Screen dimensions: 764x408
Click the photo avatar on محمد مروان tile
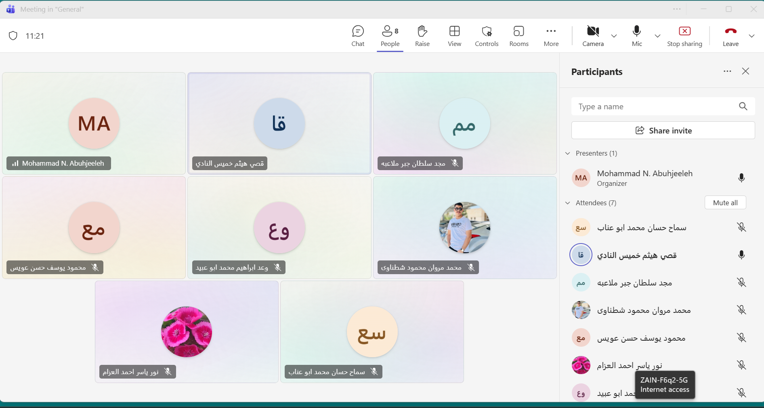[x=465, y=228]
